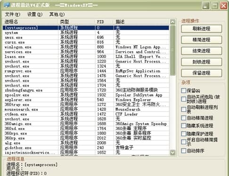This screenshot has height=176, width=229.
Task: Select svchost.exe with PID 1704
Action: tap(86, 85)
